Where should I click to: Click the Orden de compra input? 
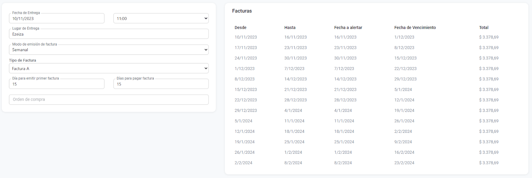pyautogui.click(x=109, y=100)
